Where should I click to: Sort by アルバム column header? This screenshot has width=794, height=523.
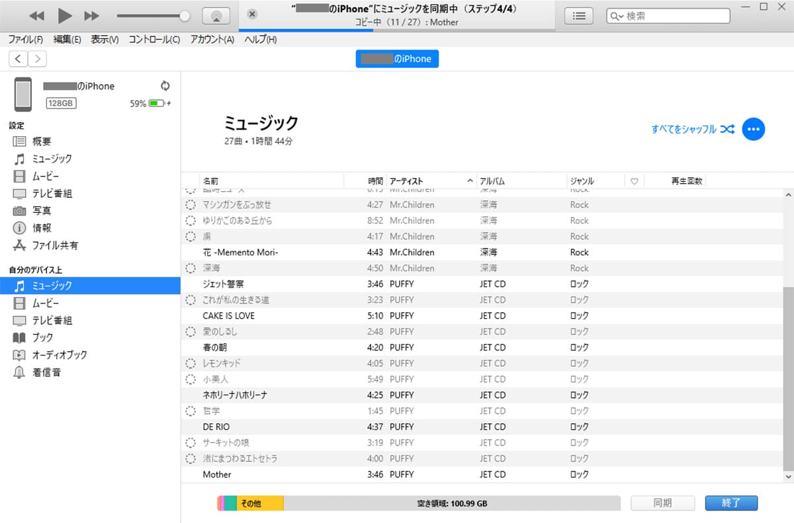tap(521, 181)
